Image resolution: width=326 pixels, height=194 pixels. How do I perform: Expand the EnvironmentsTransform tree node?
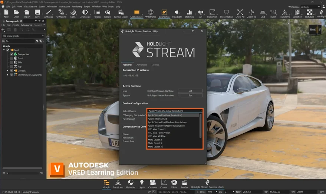pos(8,75)
